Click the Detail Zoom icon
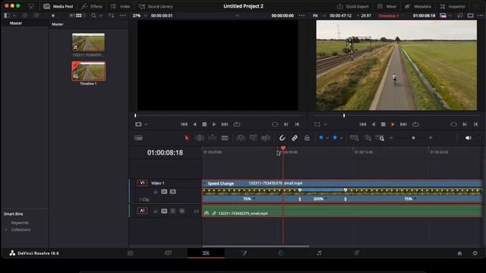The height and width of the screenshot is (273, 486). coord(368,138)
